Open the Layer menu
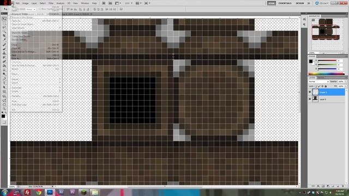Screen dimensions: 349x196 [x=34, y=3]
